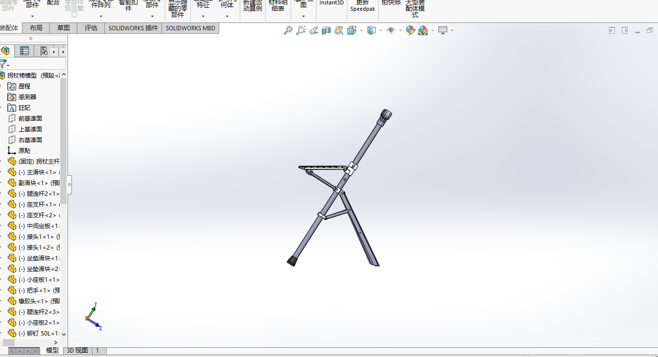Toggle the Hide/Show Items eye icon
Screen dimensions: 658x357
391,30
